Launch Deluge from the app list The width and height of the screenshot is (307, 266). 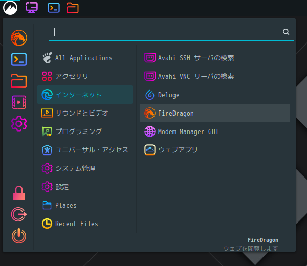point(215,95)
